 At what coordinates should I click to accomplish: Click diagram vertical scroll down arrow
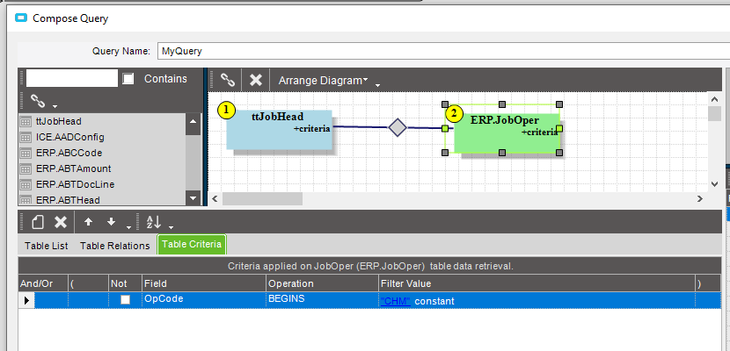click(715, 184)
